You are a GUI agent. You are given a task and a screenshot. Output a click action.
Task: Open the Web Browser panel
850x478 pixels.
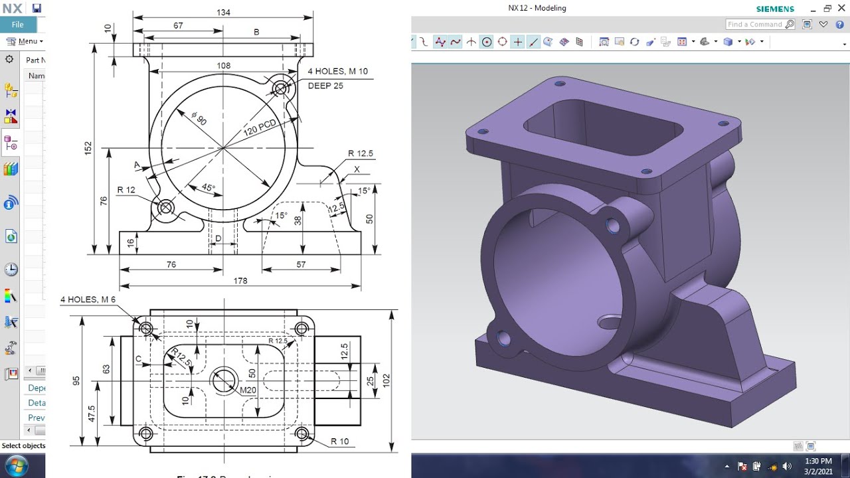tap(11, 236)
